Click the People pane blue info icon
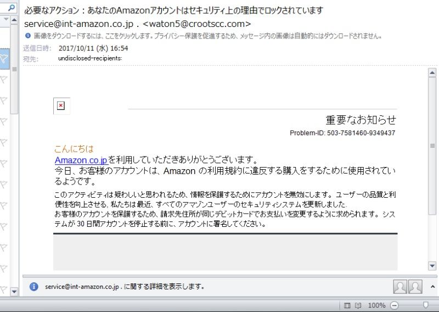 point(34,287)
